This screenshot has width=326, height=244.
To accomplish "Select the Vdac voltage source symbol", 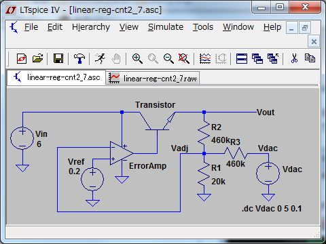I will 268,174.
